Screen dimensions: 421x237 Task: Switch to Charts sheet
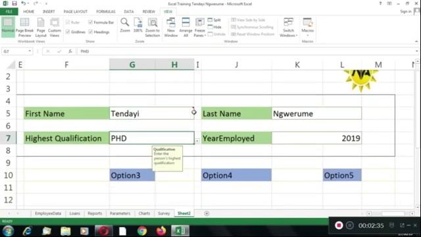pos(144,213)
